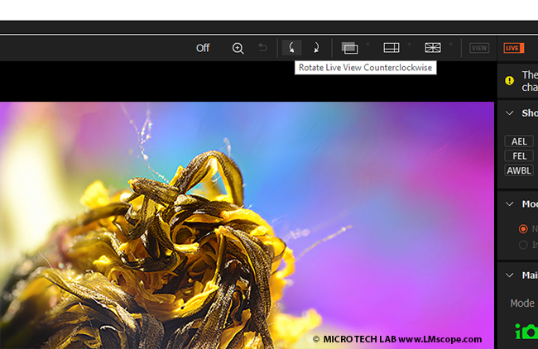Click the aspect frame layout icon
The image size is (538, 349).
pyautogui.click(x=391, y=48)
